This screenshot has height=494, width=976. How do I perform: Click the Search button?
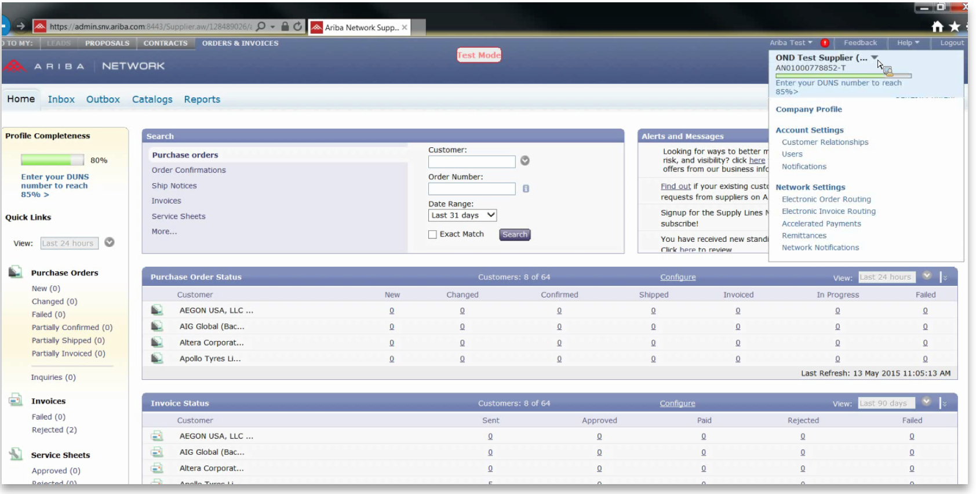click(515, 235)
